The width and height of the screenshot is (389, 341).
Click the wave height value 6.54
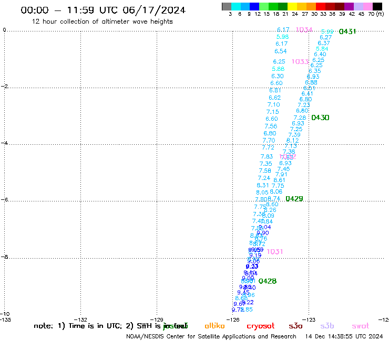[281, 51]
